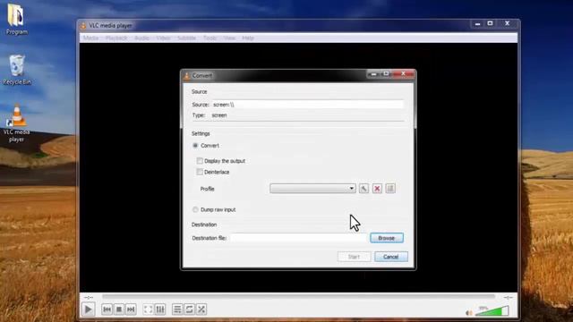The image size is (573, 322).
Task: Click the Source text field
Action: pos(308,105)
